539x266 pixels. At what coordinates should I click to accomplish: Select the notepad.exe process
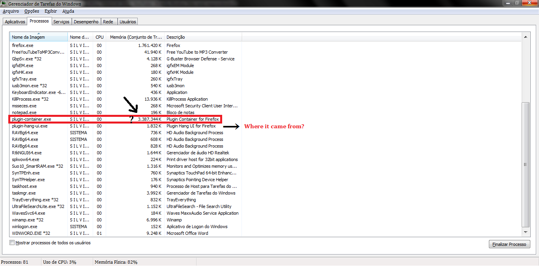tap(126, 112)
